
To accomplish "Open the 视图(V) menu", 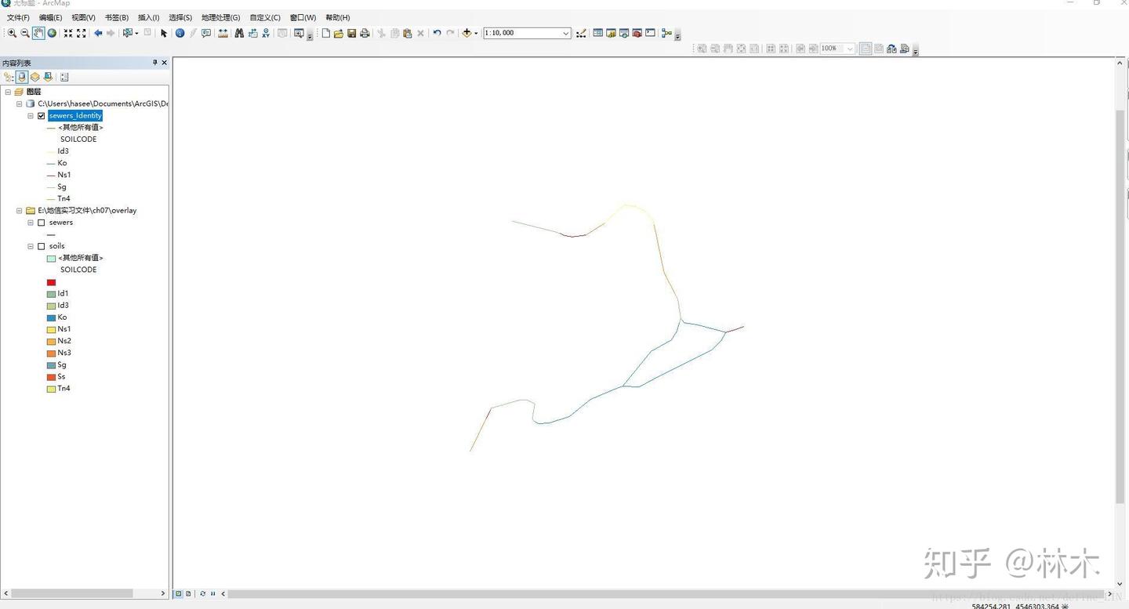I will 84,17.
